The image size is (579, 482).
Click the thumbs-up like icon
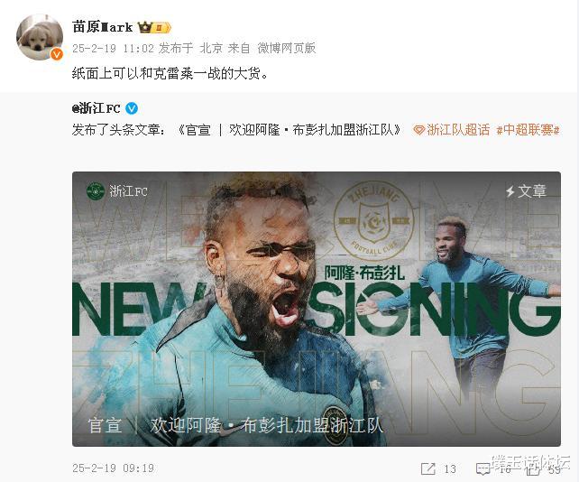pyautogui.click(x=533, y=468)
